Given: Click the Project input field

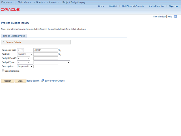Looking at the screenshot, I should tap(46, 54).
